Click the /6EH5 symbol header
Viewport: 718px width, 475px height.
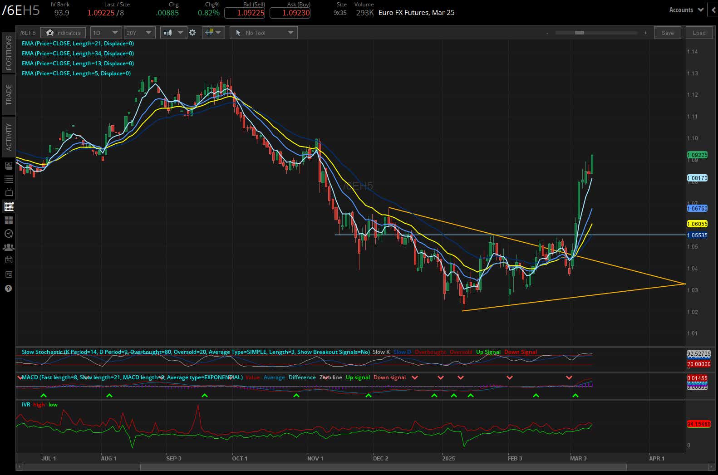(21, 10)
